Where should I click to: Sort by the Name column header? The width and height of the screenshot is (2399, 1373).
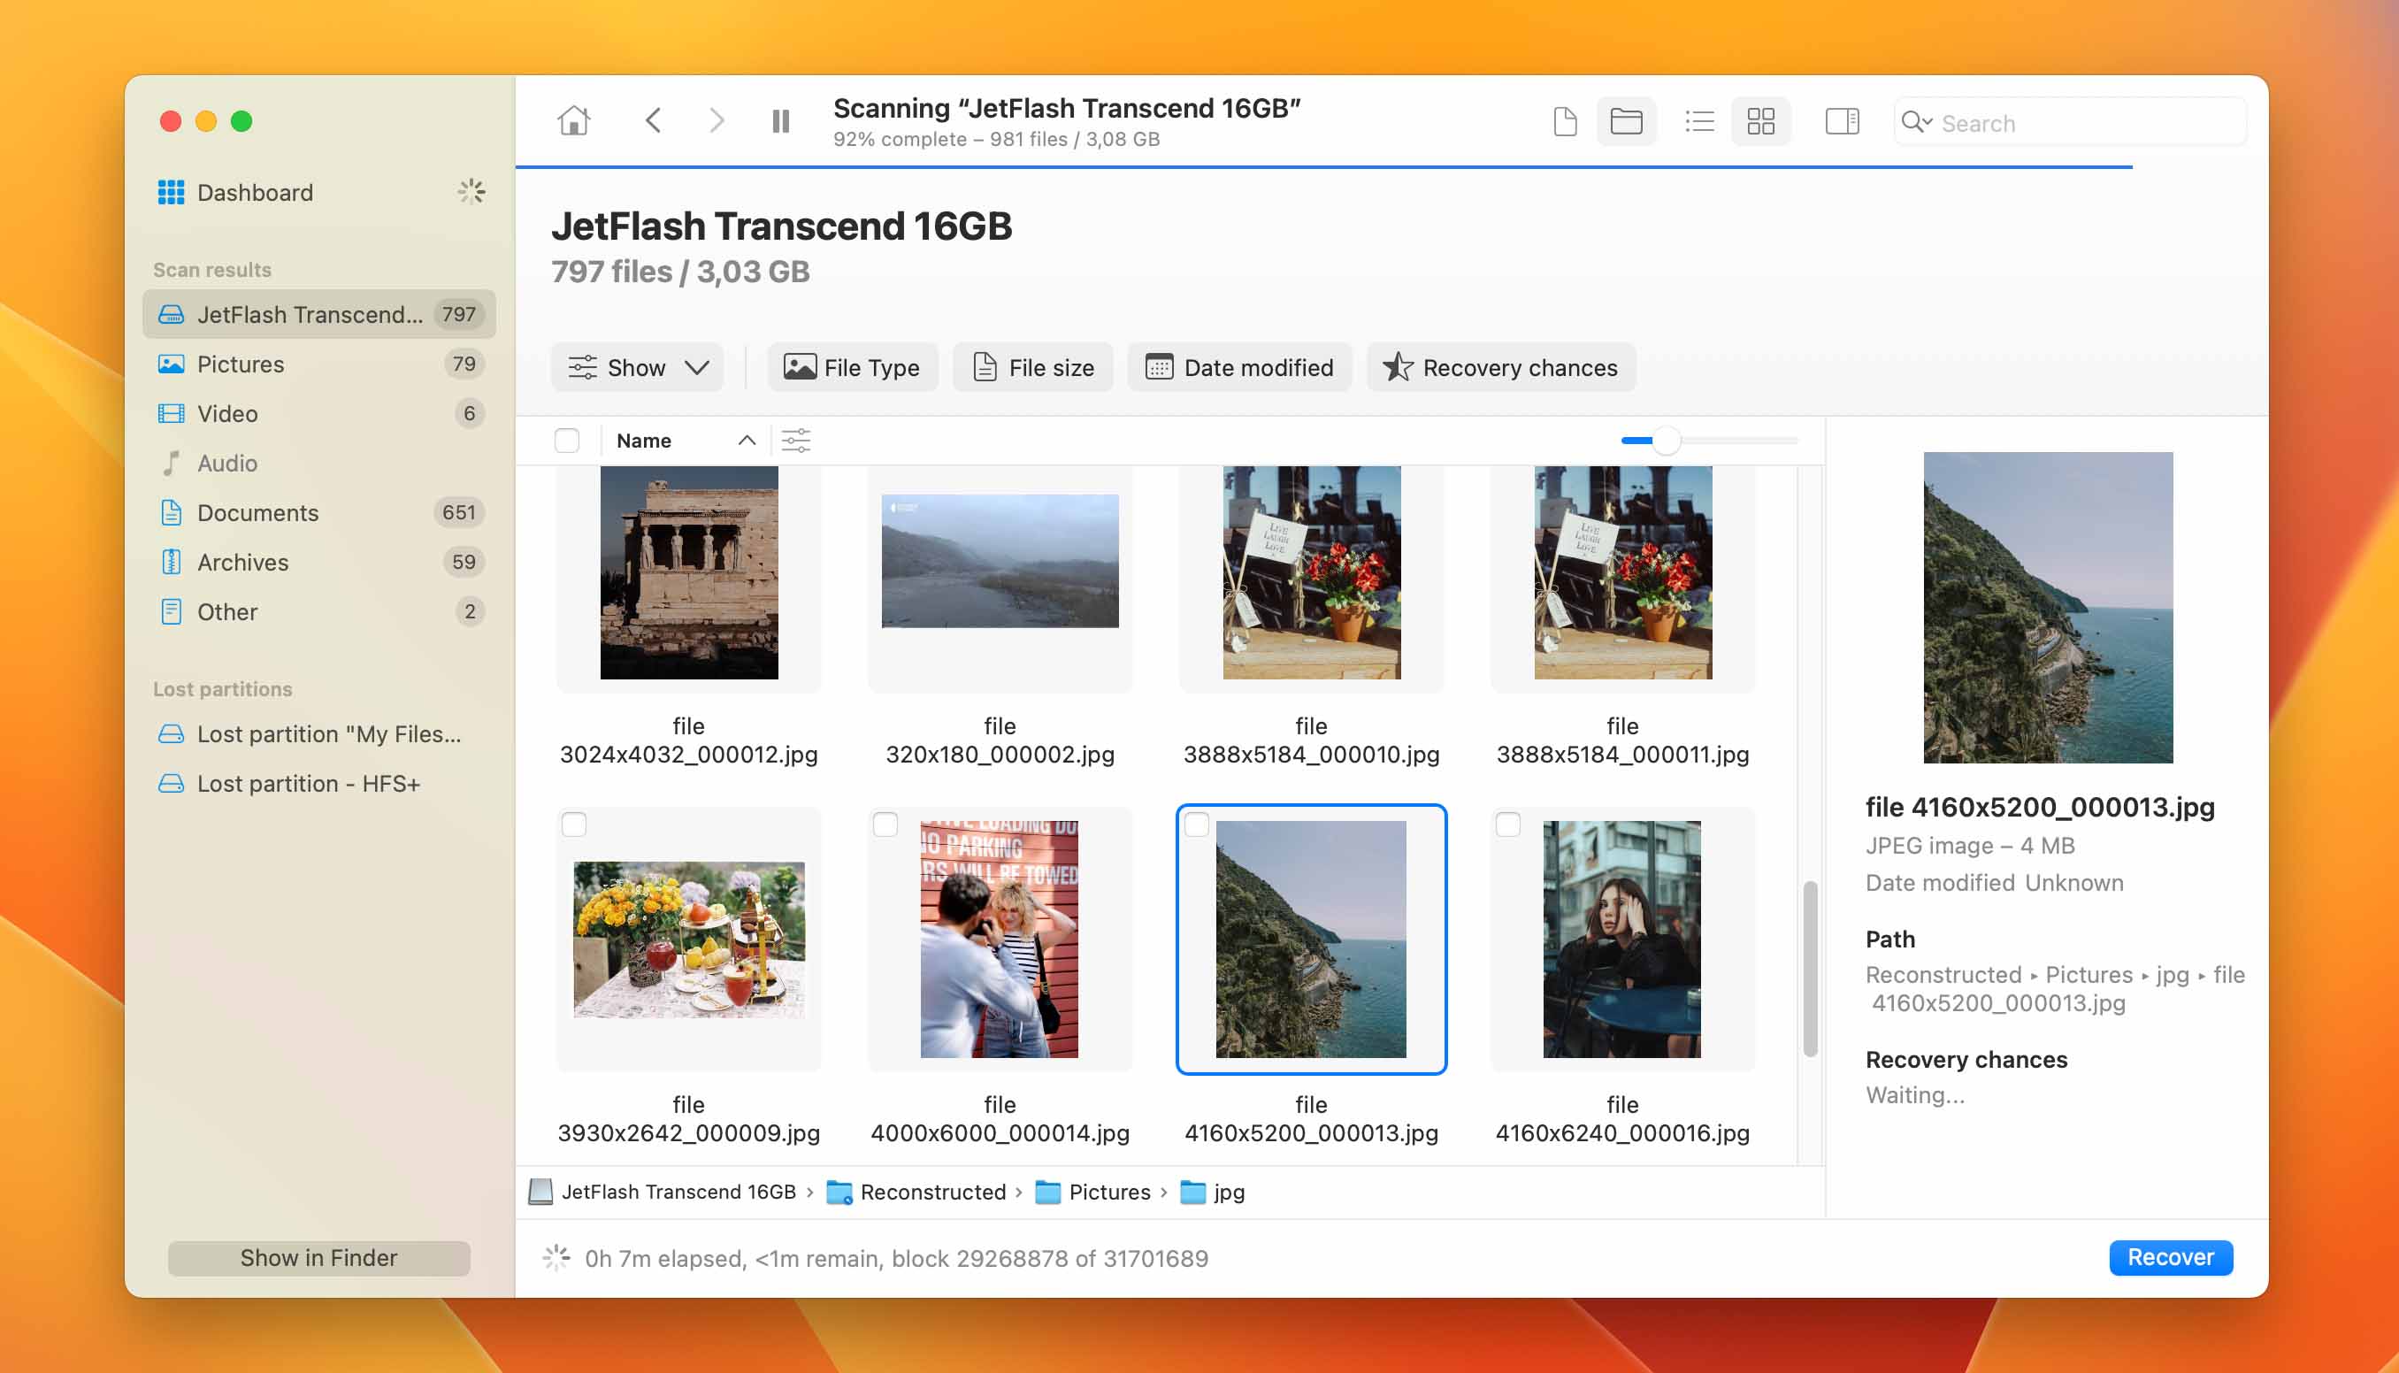pos(644,441)
